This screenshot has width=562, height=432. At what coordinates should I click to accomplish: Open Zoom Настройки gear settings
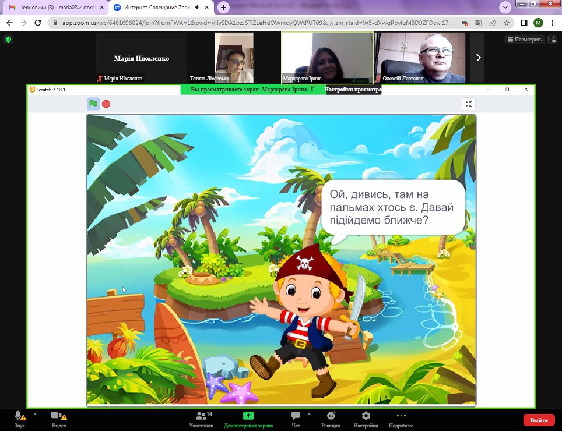(366, 420)
